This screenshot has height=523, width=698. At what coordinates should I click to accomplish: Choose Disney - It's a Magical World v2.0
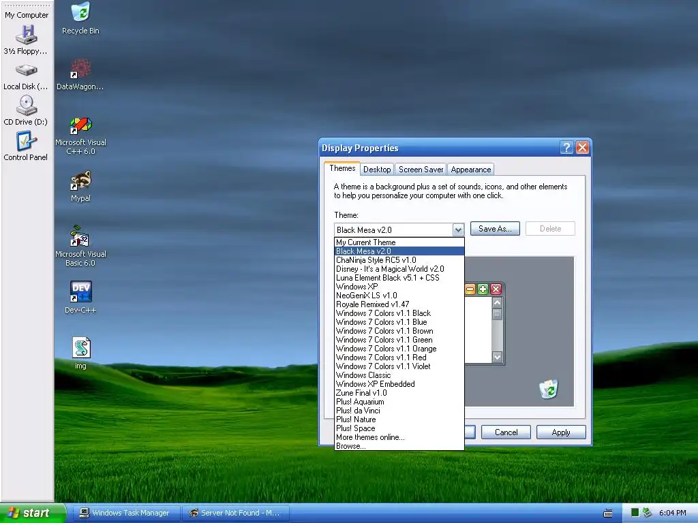coord(399,269)
